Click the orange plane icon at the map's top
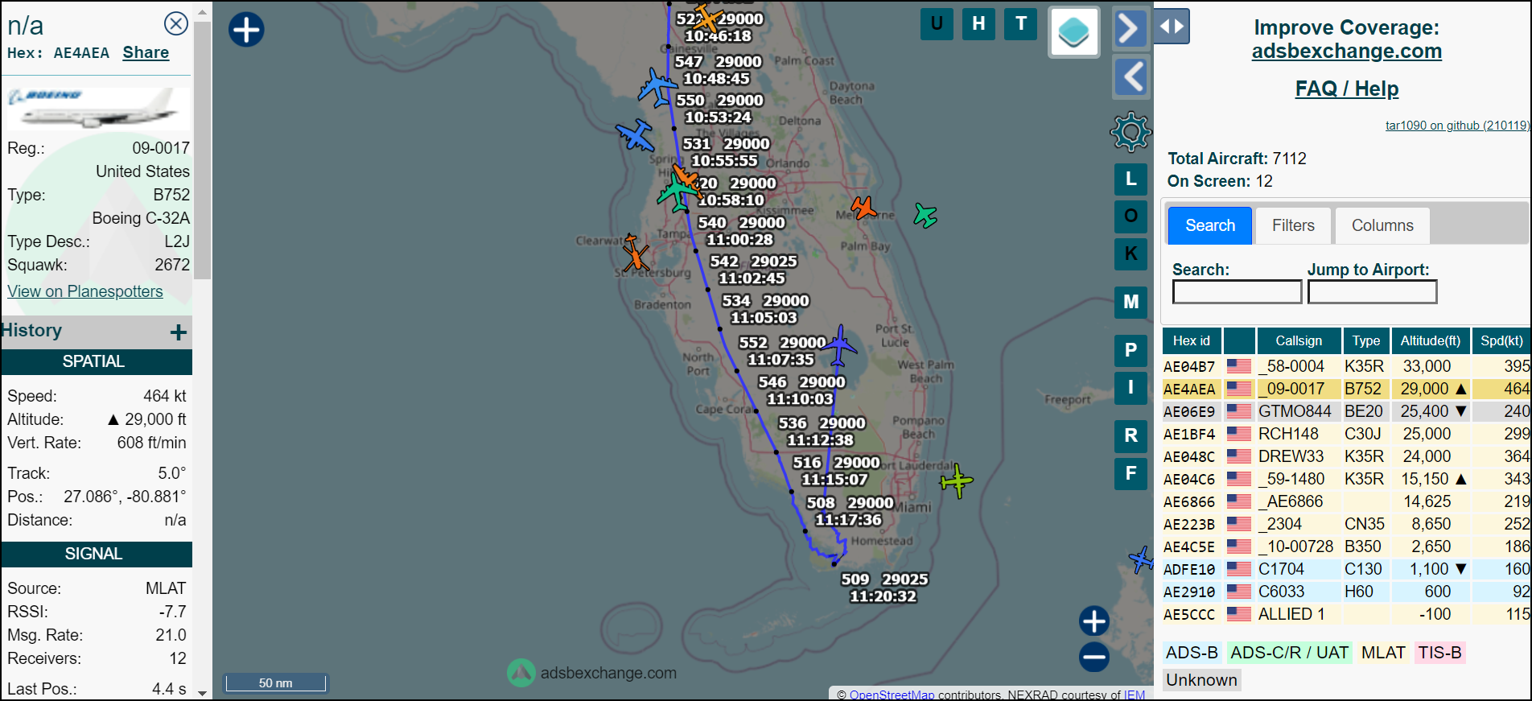The height and width of the screenshot is (701, 1532). (x=707, y=17)
